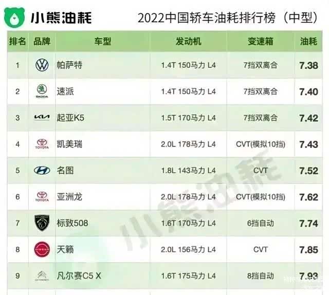Click the Skoda logo in row 2
This screenshot has width=329, height=295.
pyautogui.click(x=42, y=91)
